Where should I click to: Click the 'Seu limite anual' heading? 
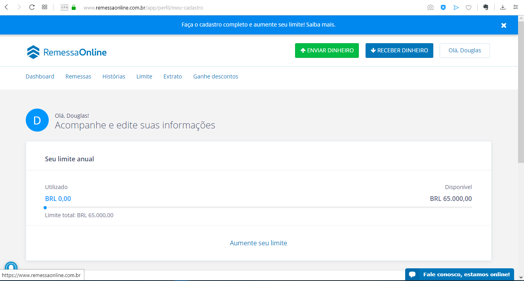[x=69, y=159]
